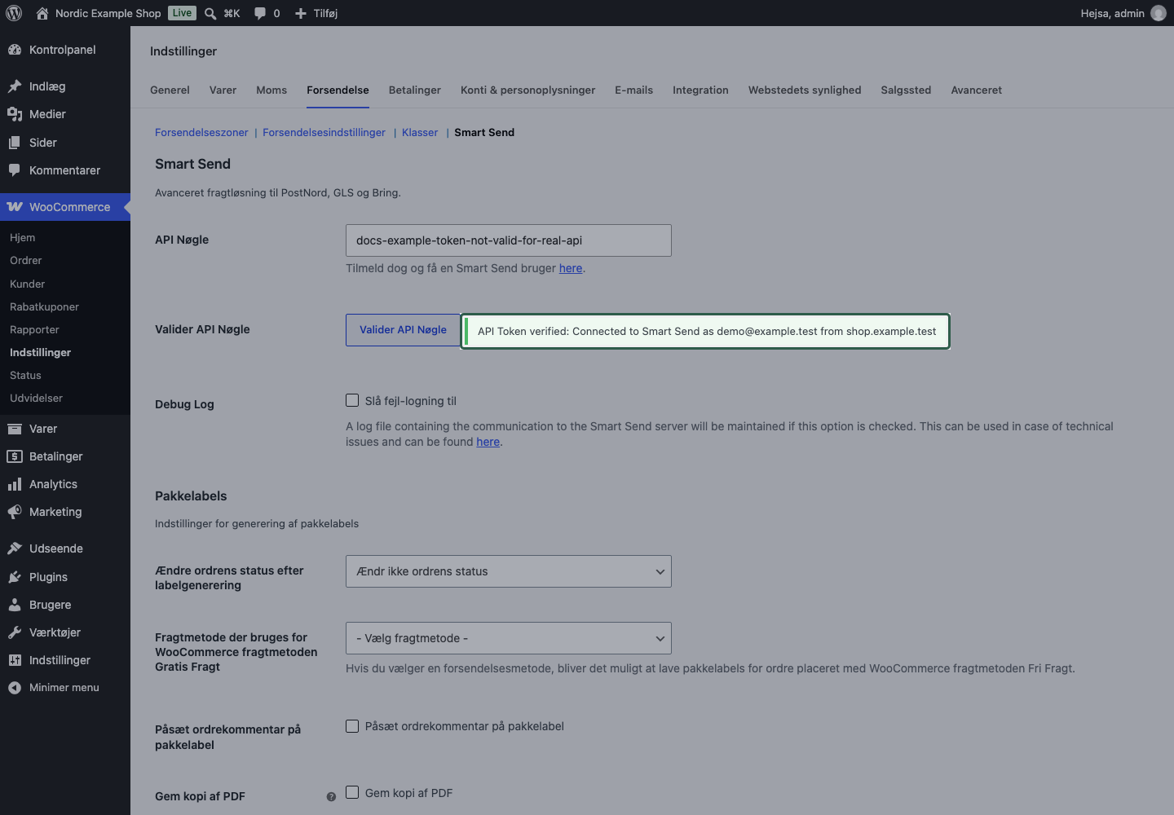This screenshot has width=1174, height=815.
Task: Click the Marketing megaphone icon
Action: (15, 512)
